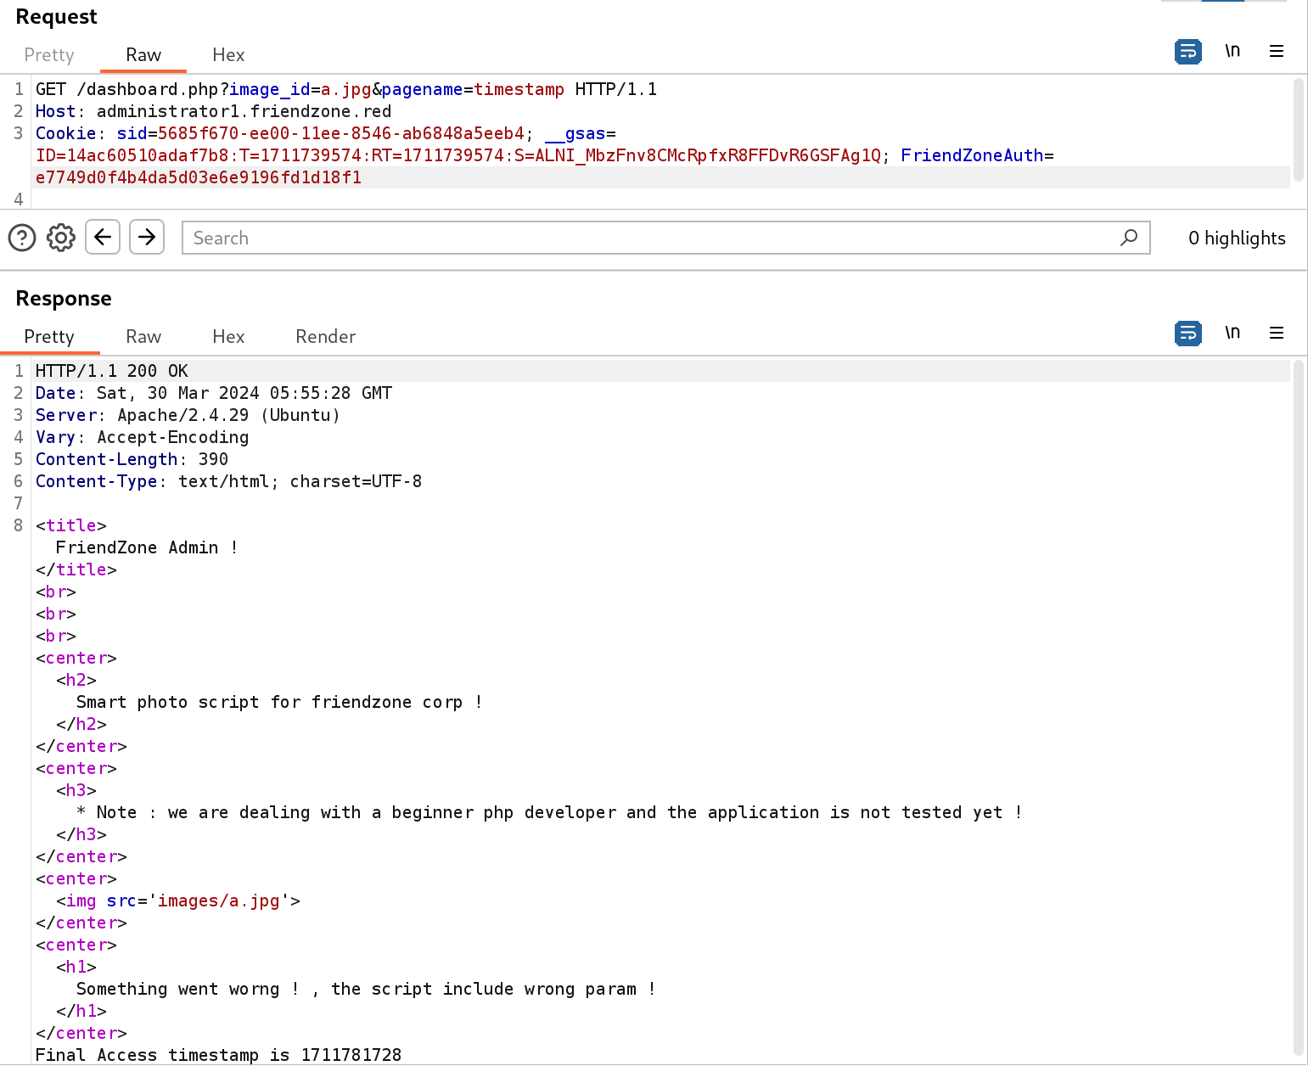1308x1066 pixels.
Task: Toggle word wrap icon in Response panel
Action: click(x=1187, y=334)
